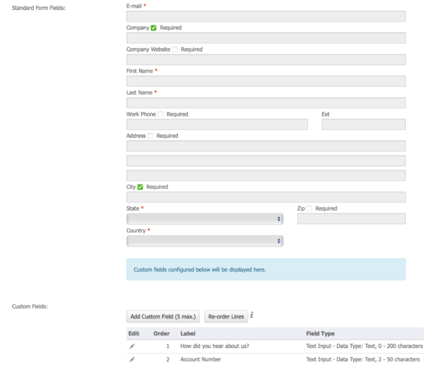Click the Edit column header
Screen dimensions: 431x368
coord(134,333)
